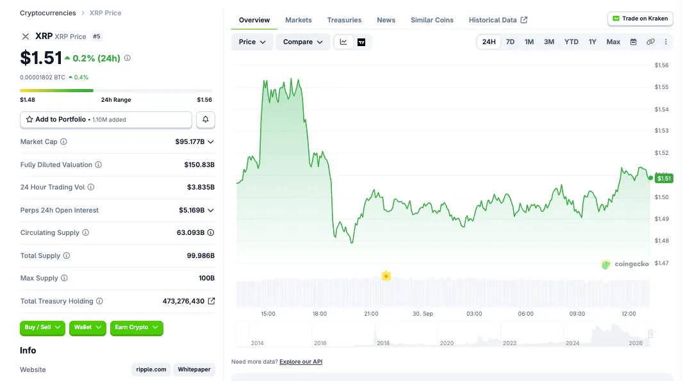
Task: Open the Total Treasury Holding info icon
Action: pyautogui.click(x=99, y=301)
